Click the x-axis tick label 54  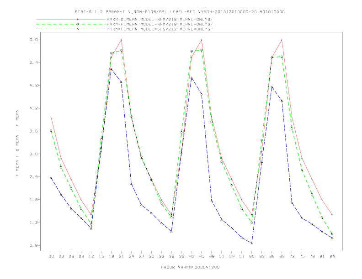tap(232, 256)
